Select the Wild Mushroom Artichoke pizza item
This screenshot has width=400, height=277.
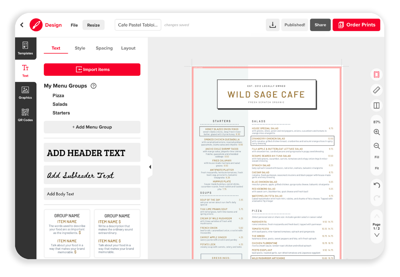[x=293, y=258]
